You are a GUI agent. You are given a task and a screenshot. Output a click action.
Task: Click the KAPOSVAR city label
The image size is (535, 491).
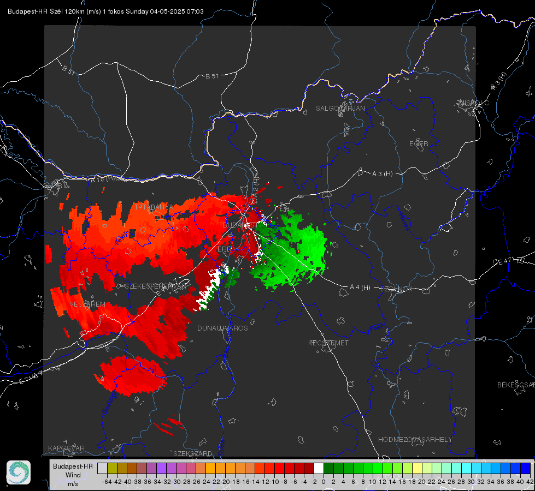point(66,448)
